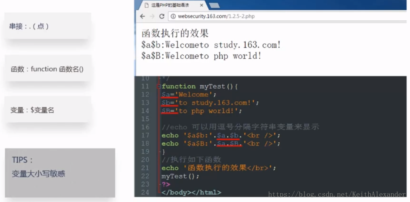Click code line function myTest(){
The height and width of the screenshot is (202, 410).
(200, 86)
